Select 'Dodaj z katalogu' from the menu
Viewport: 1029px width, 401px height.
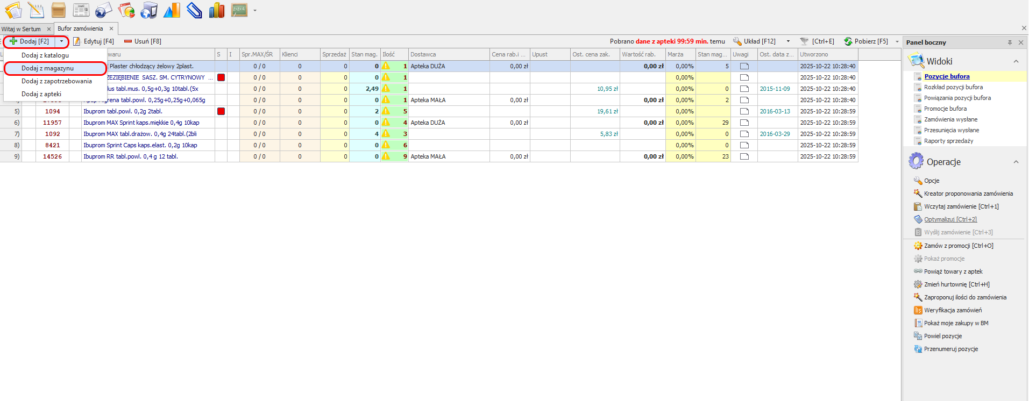click(x=45, y=55)
